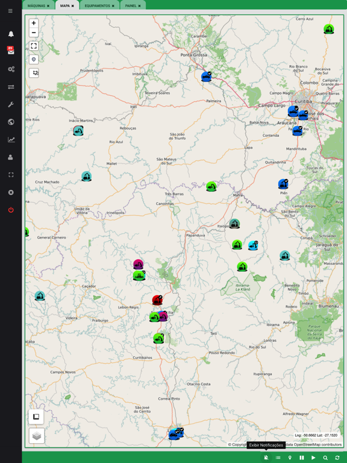Close the EQUIPAMENTOS tab
Screen dimensions: 347x463
(x=113, y=6)
